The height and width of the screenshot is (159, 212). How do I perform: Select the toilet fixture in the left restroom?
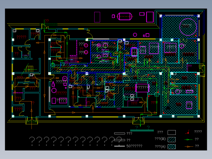[x=26, y=56]
